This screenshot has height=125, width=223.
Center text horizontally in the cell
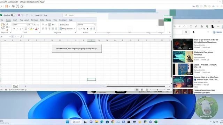pos(46,28)
